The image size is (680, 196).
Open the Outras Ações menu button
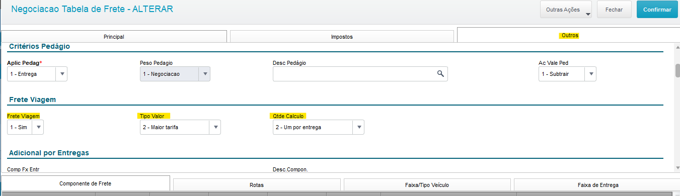(x=566, y=10)
